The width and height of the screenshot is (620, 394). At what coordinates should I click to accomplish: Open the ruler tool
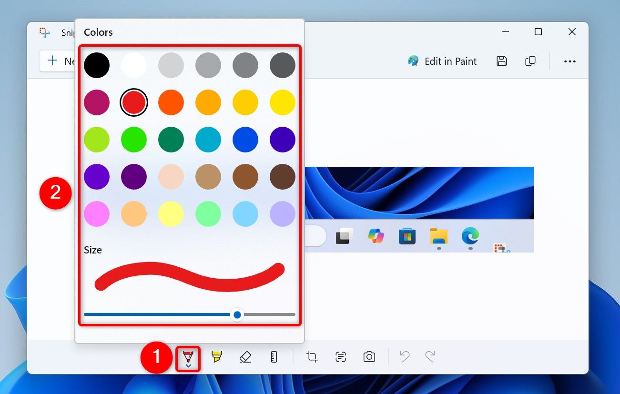[x=274, y=356]
